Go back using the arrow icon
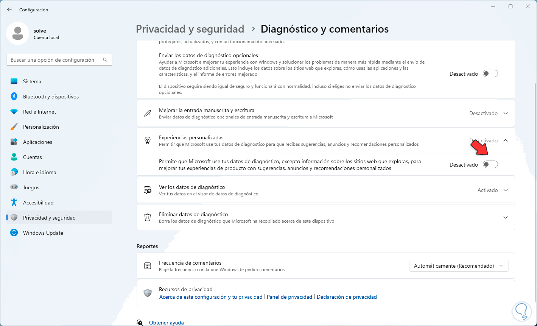The height and width of the screenshot is (326, 537). [9, 9]
